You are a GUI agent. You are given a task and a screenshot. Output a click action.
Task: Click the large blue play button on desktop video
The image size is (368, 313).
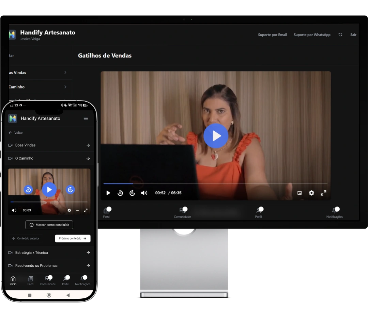[216, 136]
